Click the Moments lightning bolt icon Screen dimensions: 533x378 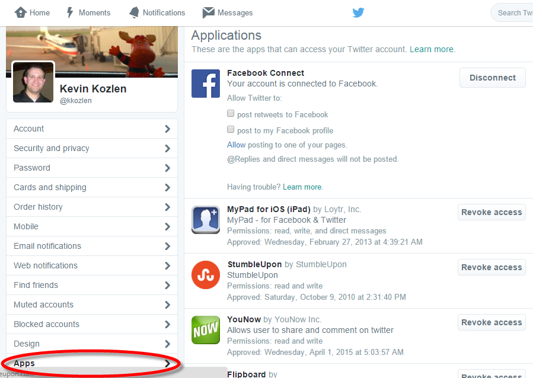70,12
